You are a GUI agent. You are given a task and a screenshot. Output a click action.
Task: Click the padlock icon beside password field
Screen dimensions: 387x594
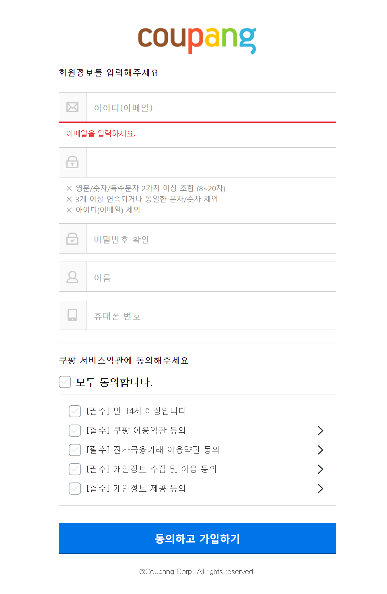pos(72,162)
